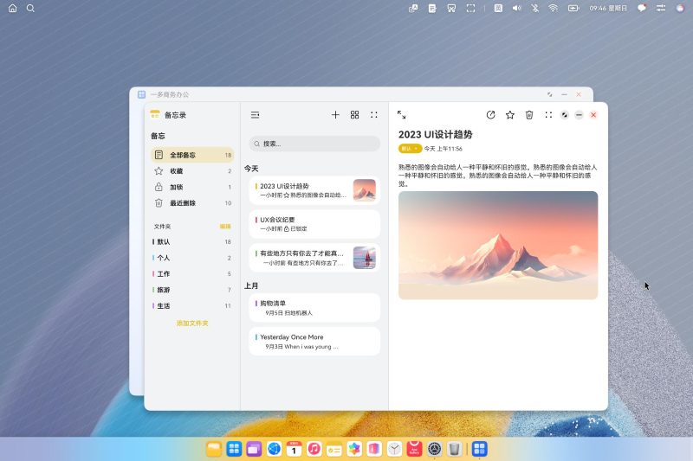
Task: Focus the 搜索 search field
Action: click(314, 144)
